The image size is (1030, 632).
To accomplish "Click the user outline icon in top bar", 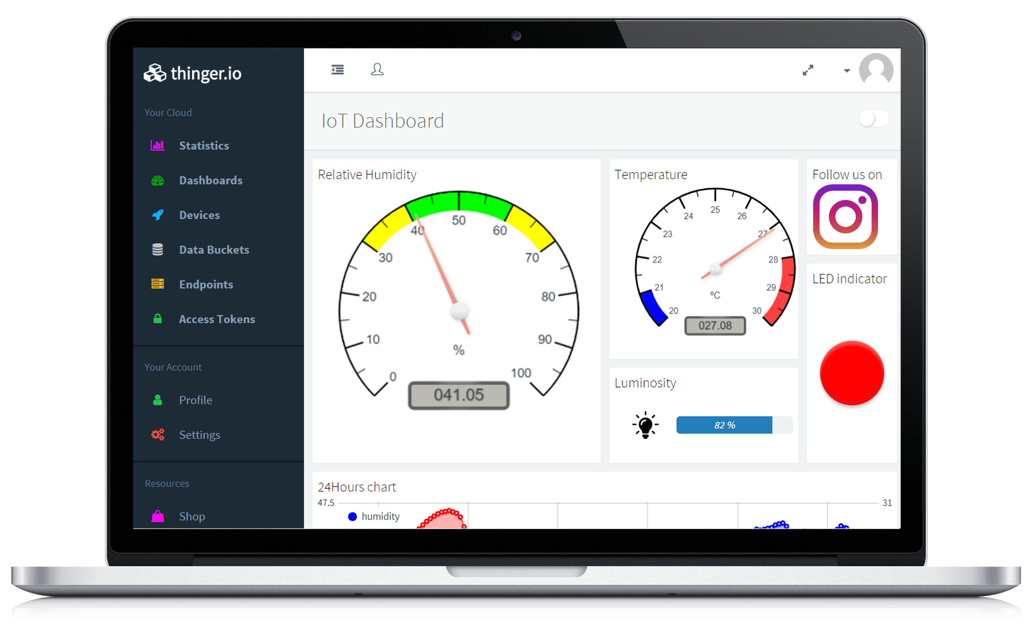I will [377, 69].
